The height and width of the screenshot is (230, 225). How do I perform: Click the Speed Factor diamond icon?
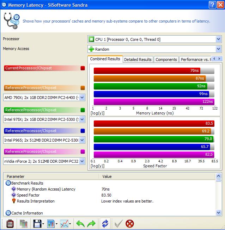[x=14, y=195]
